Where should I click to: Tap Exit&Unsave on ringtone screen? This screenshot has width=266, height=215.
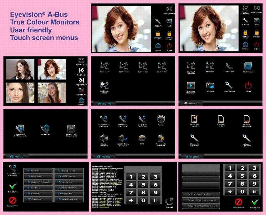click(13, 200)
